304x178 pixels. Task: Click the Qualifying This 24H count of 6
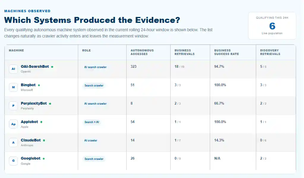(272, 26)
